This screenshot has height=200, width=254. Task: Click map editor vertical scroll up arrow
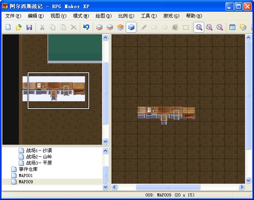pos(248,38)
